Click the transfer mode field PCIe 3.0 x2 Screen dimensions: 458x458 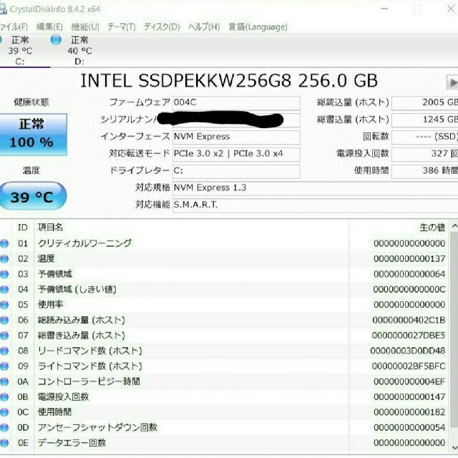click(236, 154)
